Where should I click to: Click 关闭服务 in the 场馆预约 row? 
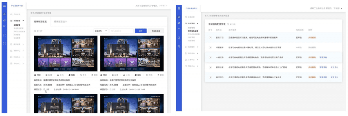coord(312,77)
